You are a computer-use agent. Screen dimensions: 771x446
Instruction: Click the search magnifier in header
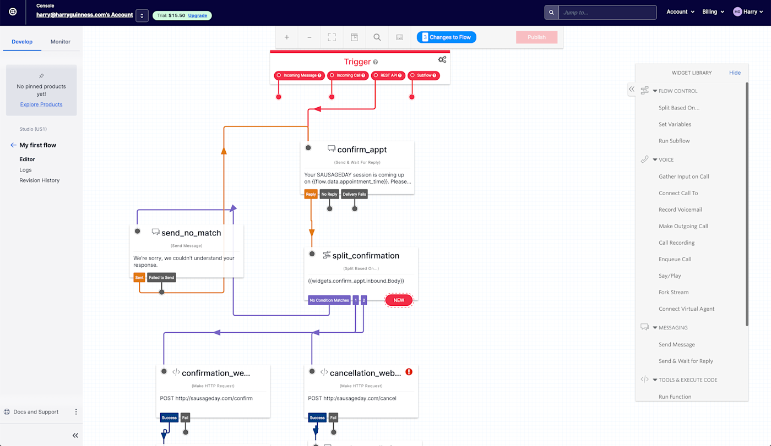coord(551,12)
